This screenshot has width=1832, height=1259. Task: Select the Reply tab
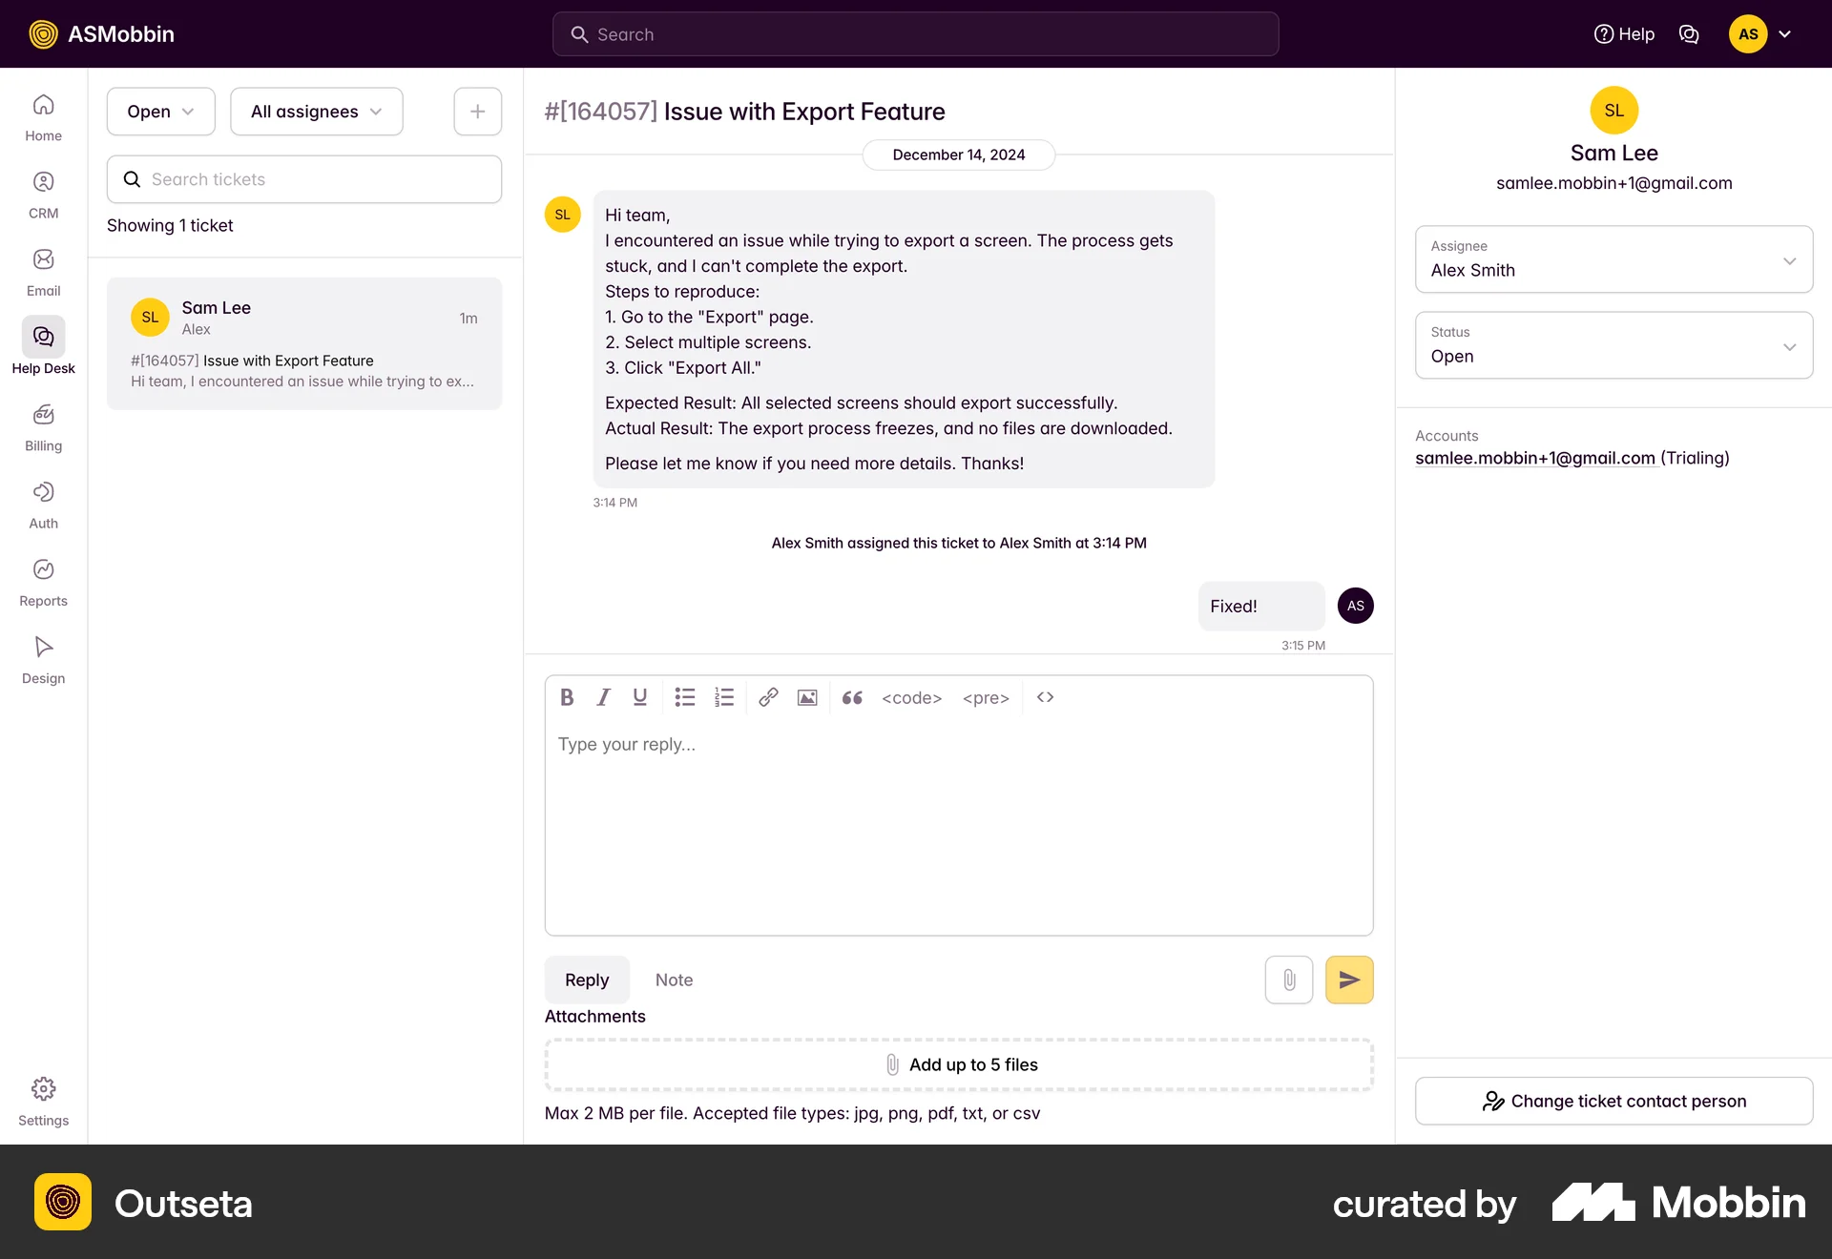586,980
